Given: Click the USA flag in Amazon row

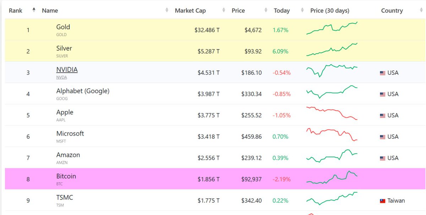Looking at the screenshot, I should pyautogui.click(x=382, y=158).
